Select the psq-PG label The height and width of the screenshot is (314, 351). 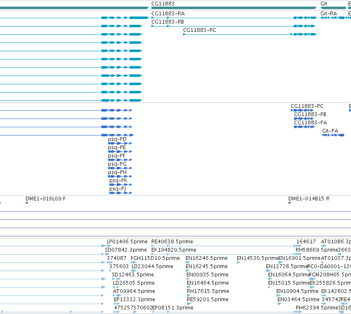point(117,164)
